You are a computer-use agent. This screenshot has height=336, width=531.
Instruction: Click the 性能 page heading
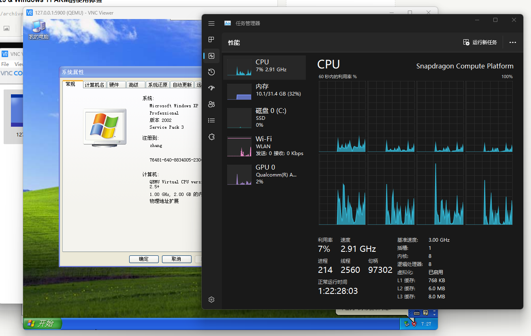pyautogui.click(x=234, y=43)
